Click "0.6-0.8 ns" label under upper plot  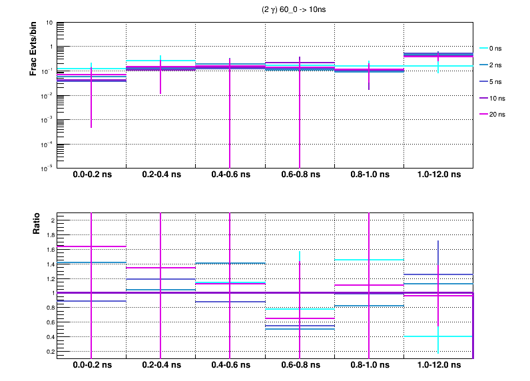[x=300, y=175]
